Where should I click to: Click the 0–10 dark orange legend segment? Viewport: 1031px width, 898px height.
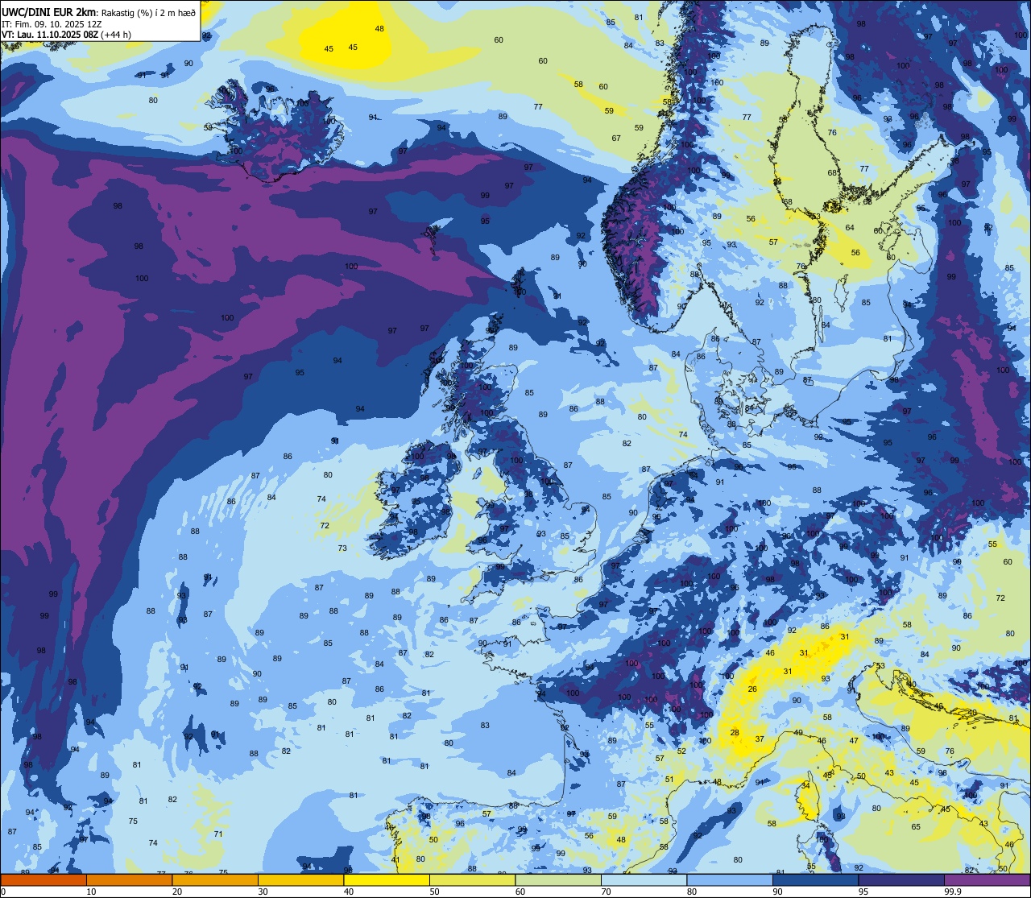click(x=43, y=879)
